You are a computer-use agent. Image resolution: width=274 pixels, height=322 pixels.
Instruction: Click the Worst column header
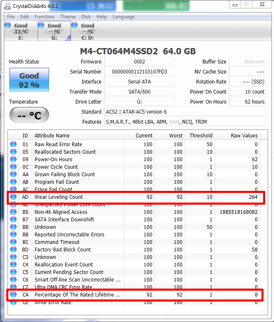pyautogui.click(x=170, y=136)
